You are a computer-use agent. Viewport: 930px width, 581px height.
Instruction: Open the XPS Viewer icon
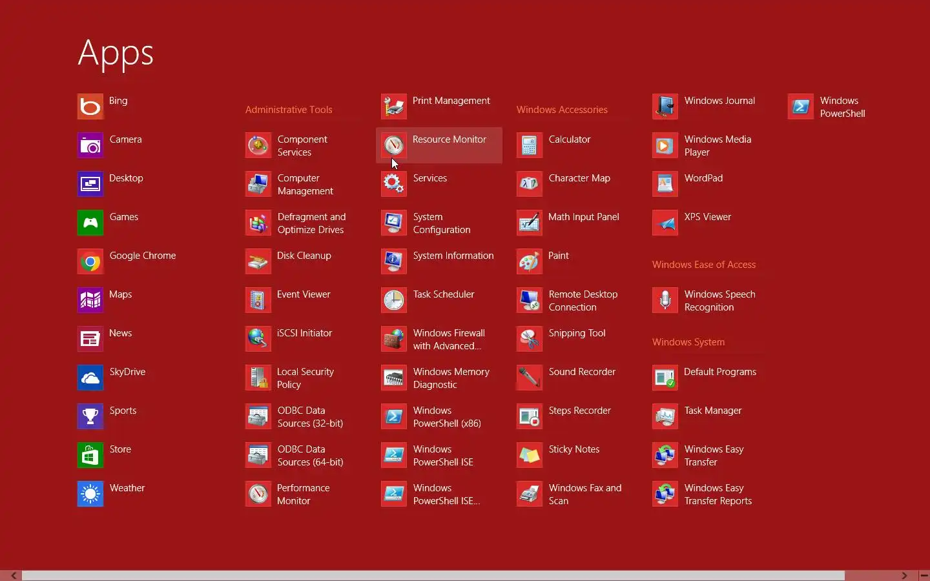(665, 223)
